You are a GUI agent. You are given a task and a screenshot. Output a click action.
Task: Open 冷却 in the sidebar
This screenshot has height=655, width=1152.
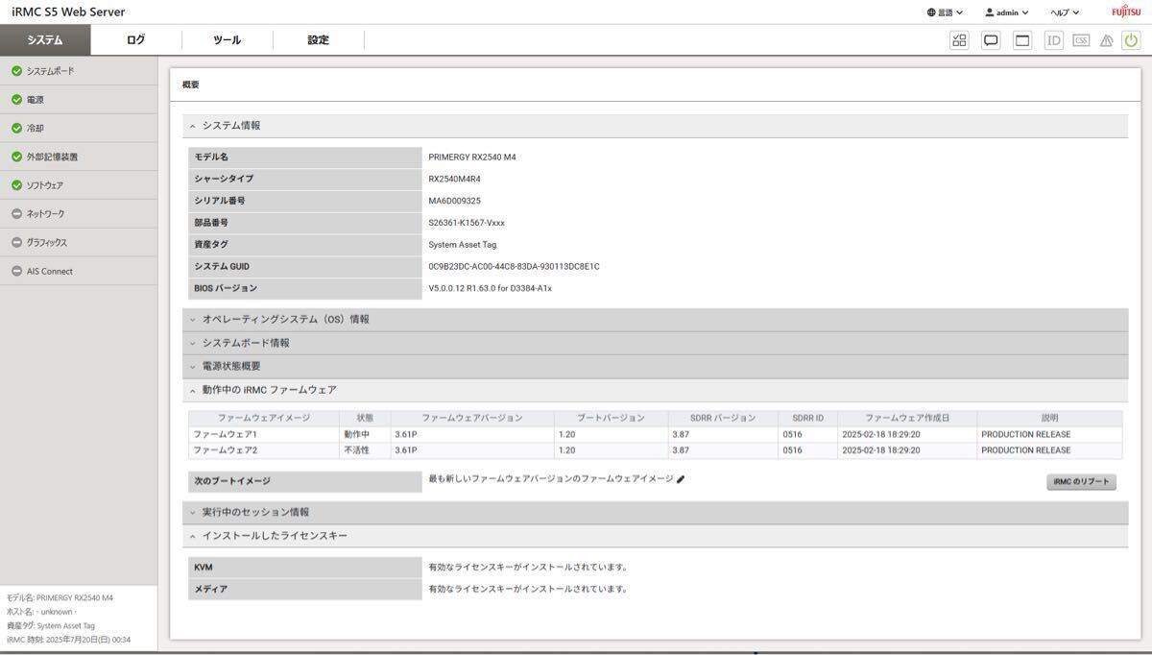click(x=79, y=128)
